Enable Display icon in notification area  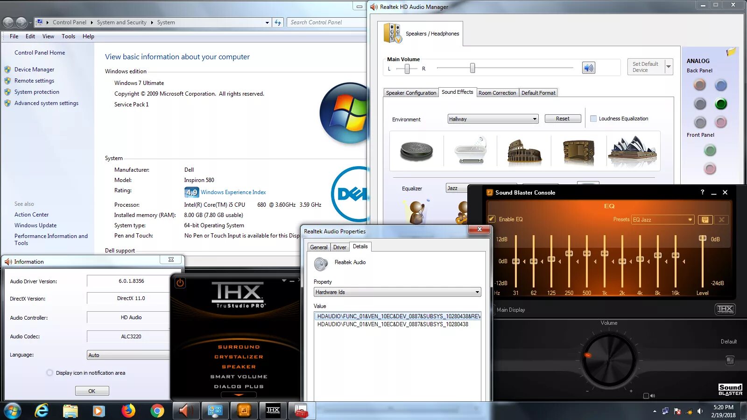pyautogui.click(x=50, y=373)
